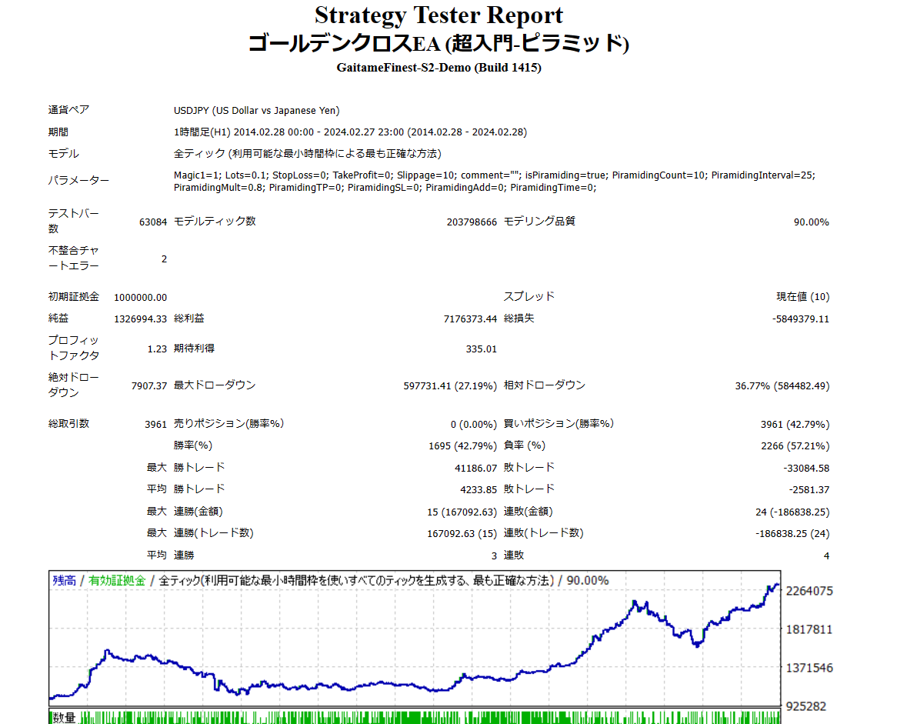This screenshot has height=724, width=897.
Task: Click the スプレッド label
Action: click(529, 296)
